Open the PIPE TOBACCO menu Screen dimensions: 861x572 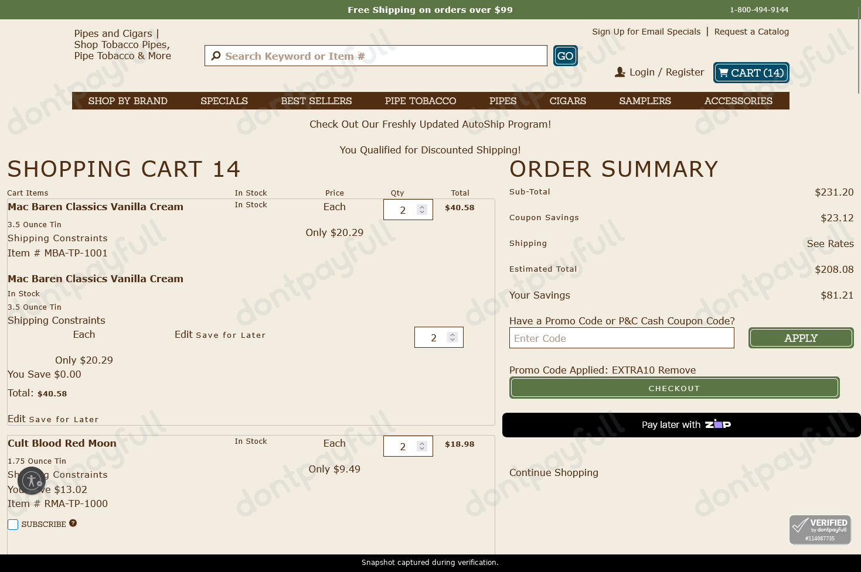(x=420, y=101)
